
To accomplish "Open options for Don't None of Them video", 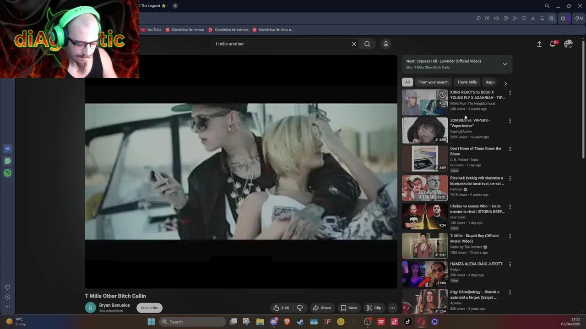I will click(510, 149).
